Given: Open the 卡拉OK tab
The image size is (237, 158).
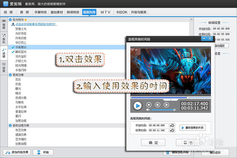Looking at the screenshot, I should [121, 12].
